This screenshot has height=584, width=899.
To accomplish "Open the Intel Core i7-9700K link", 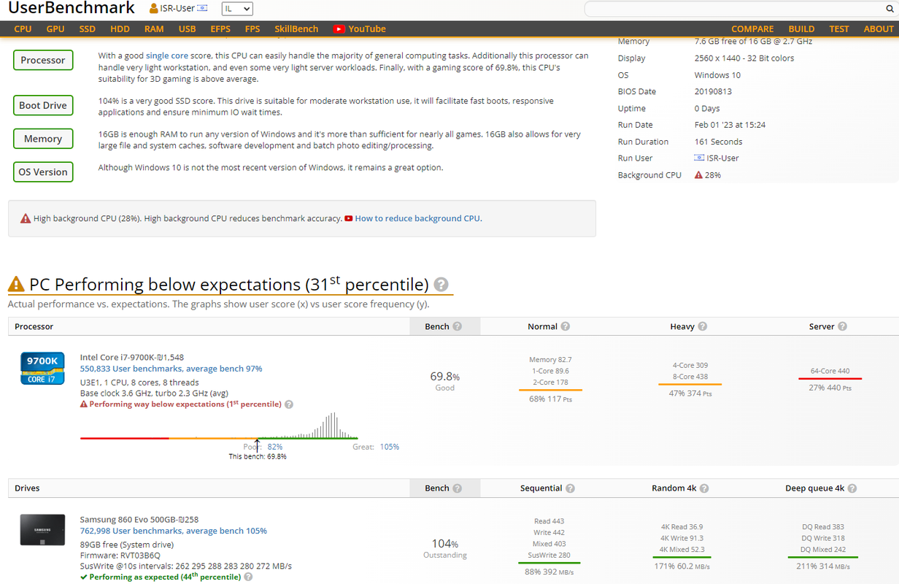I will coord(119,358).
